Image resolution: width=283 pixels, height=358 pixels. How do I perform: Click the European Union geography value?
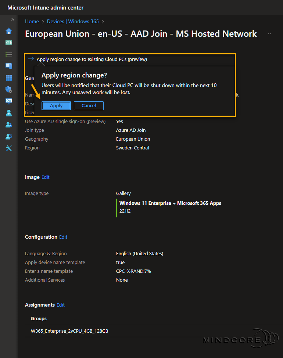click(133, 139)
